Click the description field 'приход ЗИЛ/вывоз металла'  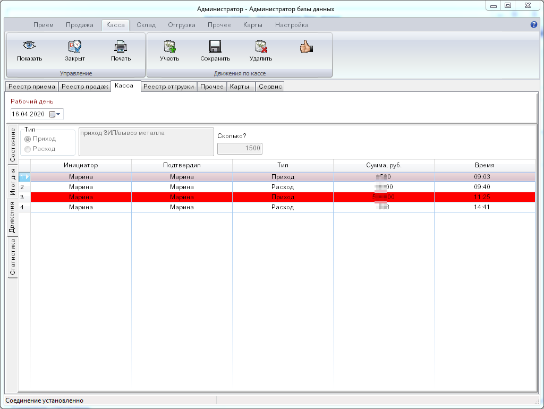[x=146, y=142]
